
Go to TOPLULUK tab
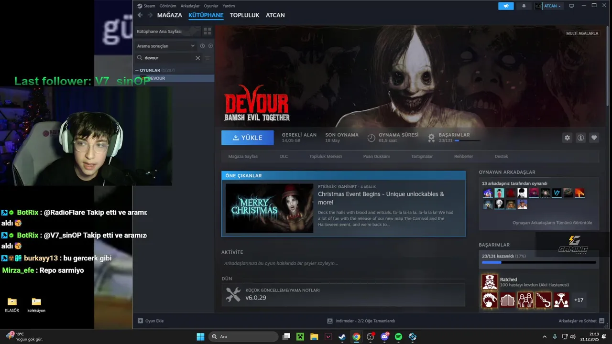[245, 15]
